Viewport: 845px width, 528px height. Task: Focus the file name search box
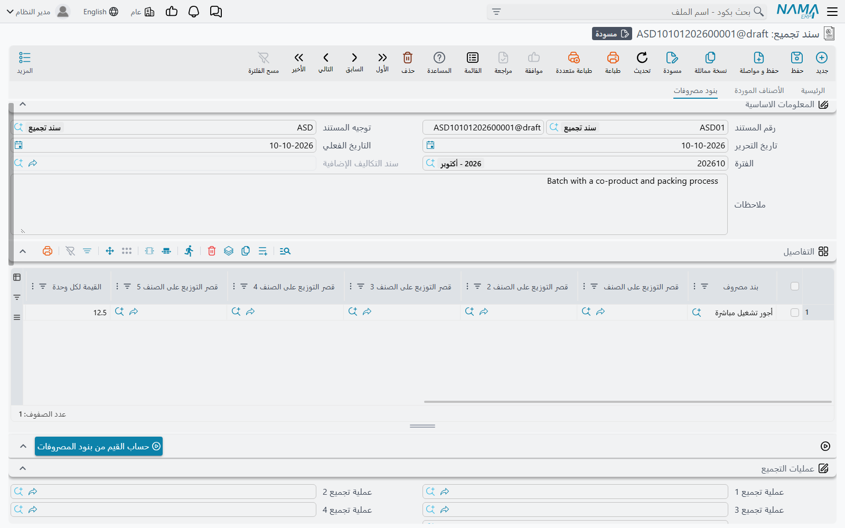pyautogui.click(x=626, y=12)
